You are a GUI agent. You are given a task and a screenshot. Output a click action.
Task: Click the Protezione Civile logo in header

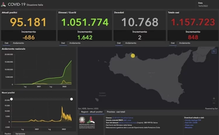tap(4, 5)
